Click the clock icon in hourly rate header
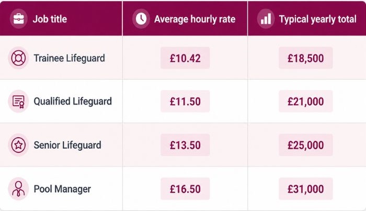 coord(141,19)
